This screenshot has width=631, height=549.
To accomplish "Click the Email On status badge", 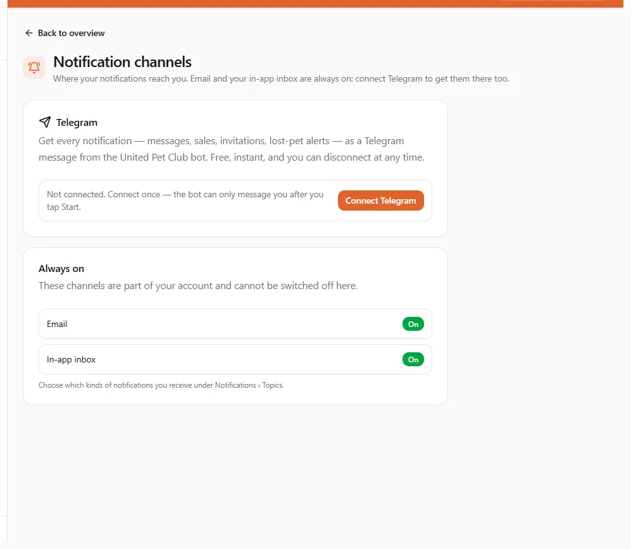I will [413, 324].
